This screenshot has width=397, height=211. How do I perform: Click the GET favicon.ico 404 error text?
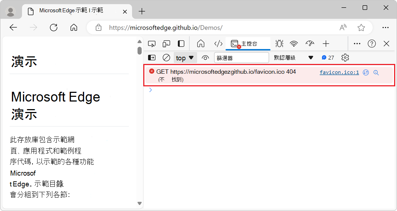click(226, 72)
